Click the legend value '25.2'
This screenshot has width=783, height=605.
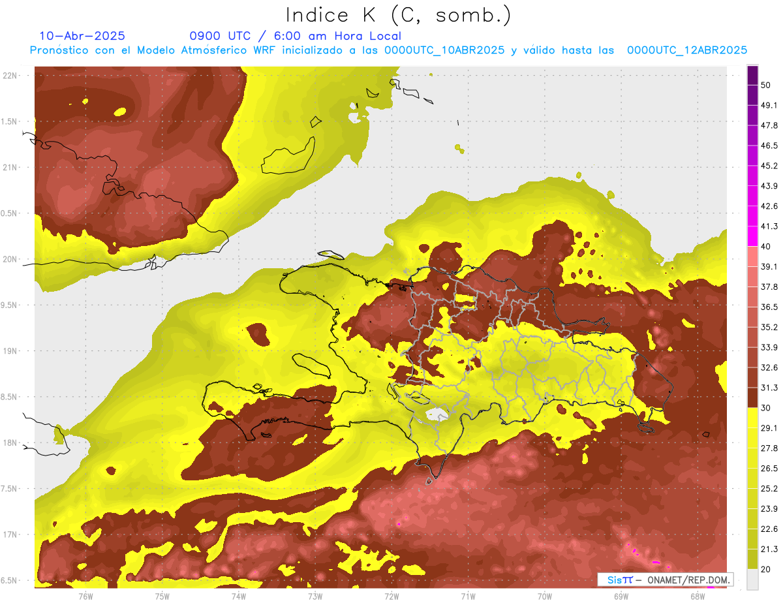point(769,488)
